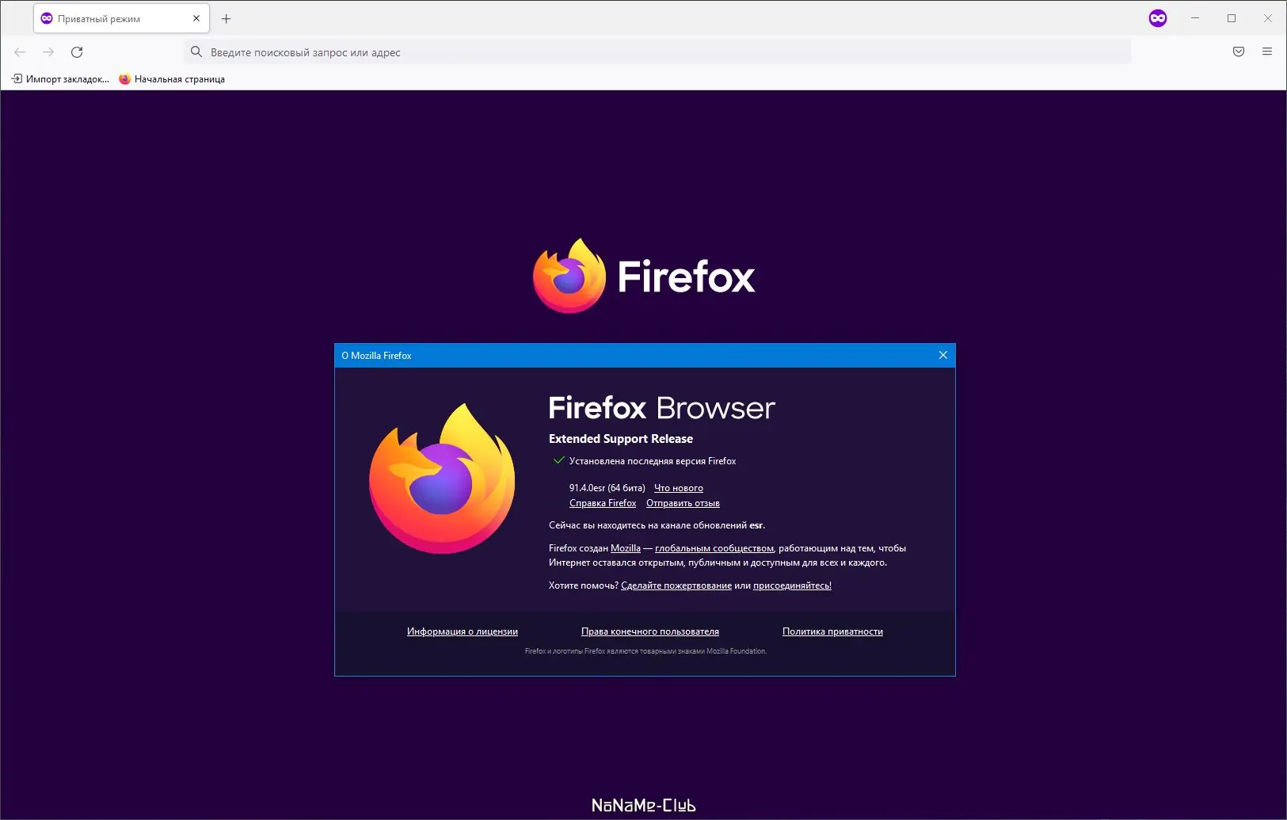Click the magnifier icon in the address bar
1287x820 pixels.
(196, 52)
